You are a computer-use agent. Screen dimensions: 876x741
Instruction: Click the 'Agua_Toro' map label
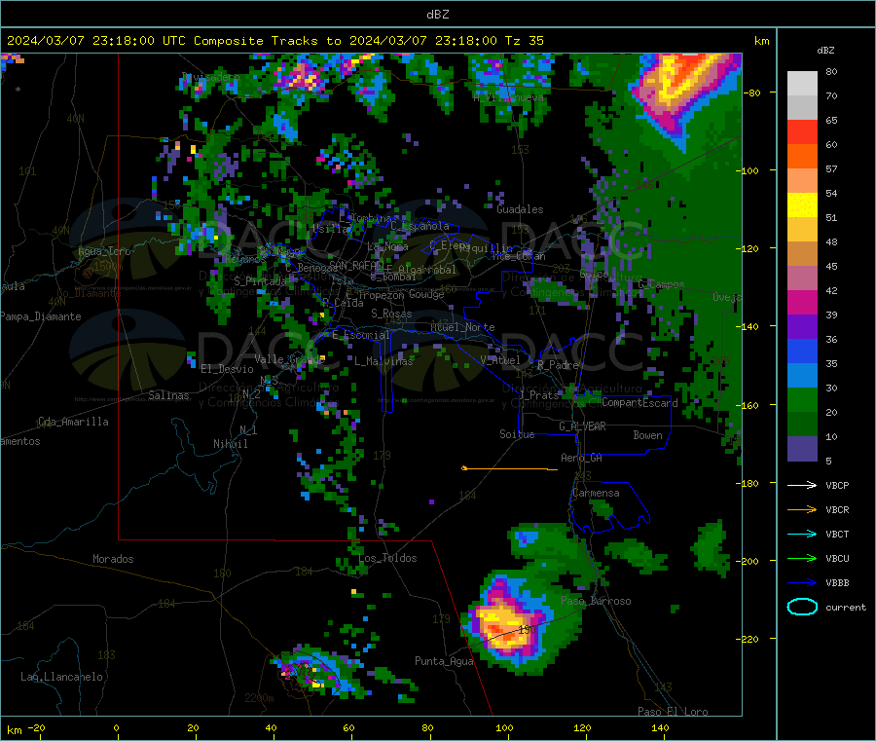point(104,251)
